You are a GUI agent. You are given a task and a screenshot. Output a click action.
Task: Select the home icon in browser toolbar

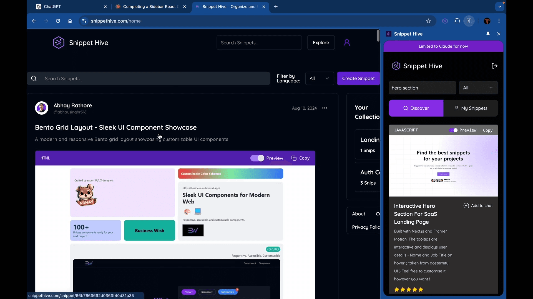[x=70, y=21]
